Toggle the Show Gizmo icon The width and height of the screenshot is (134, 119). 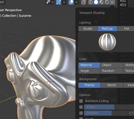(x=59, y=2)
